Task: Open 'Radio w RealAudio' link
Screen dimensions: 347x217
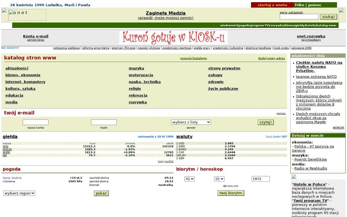Action: tap(311, 168)
